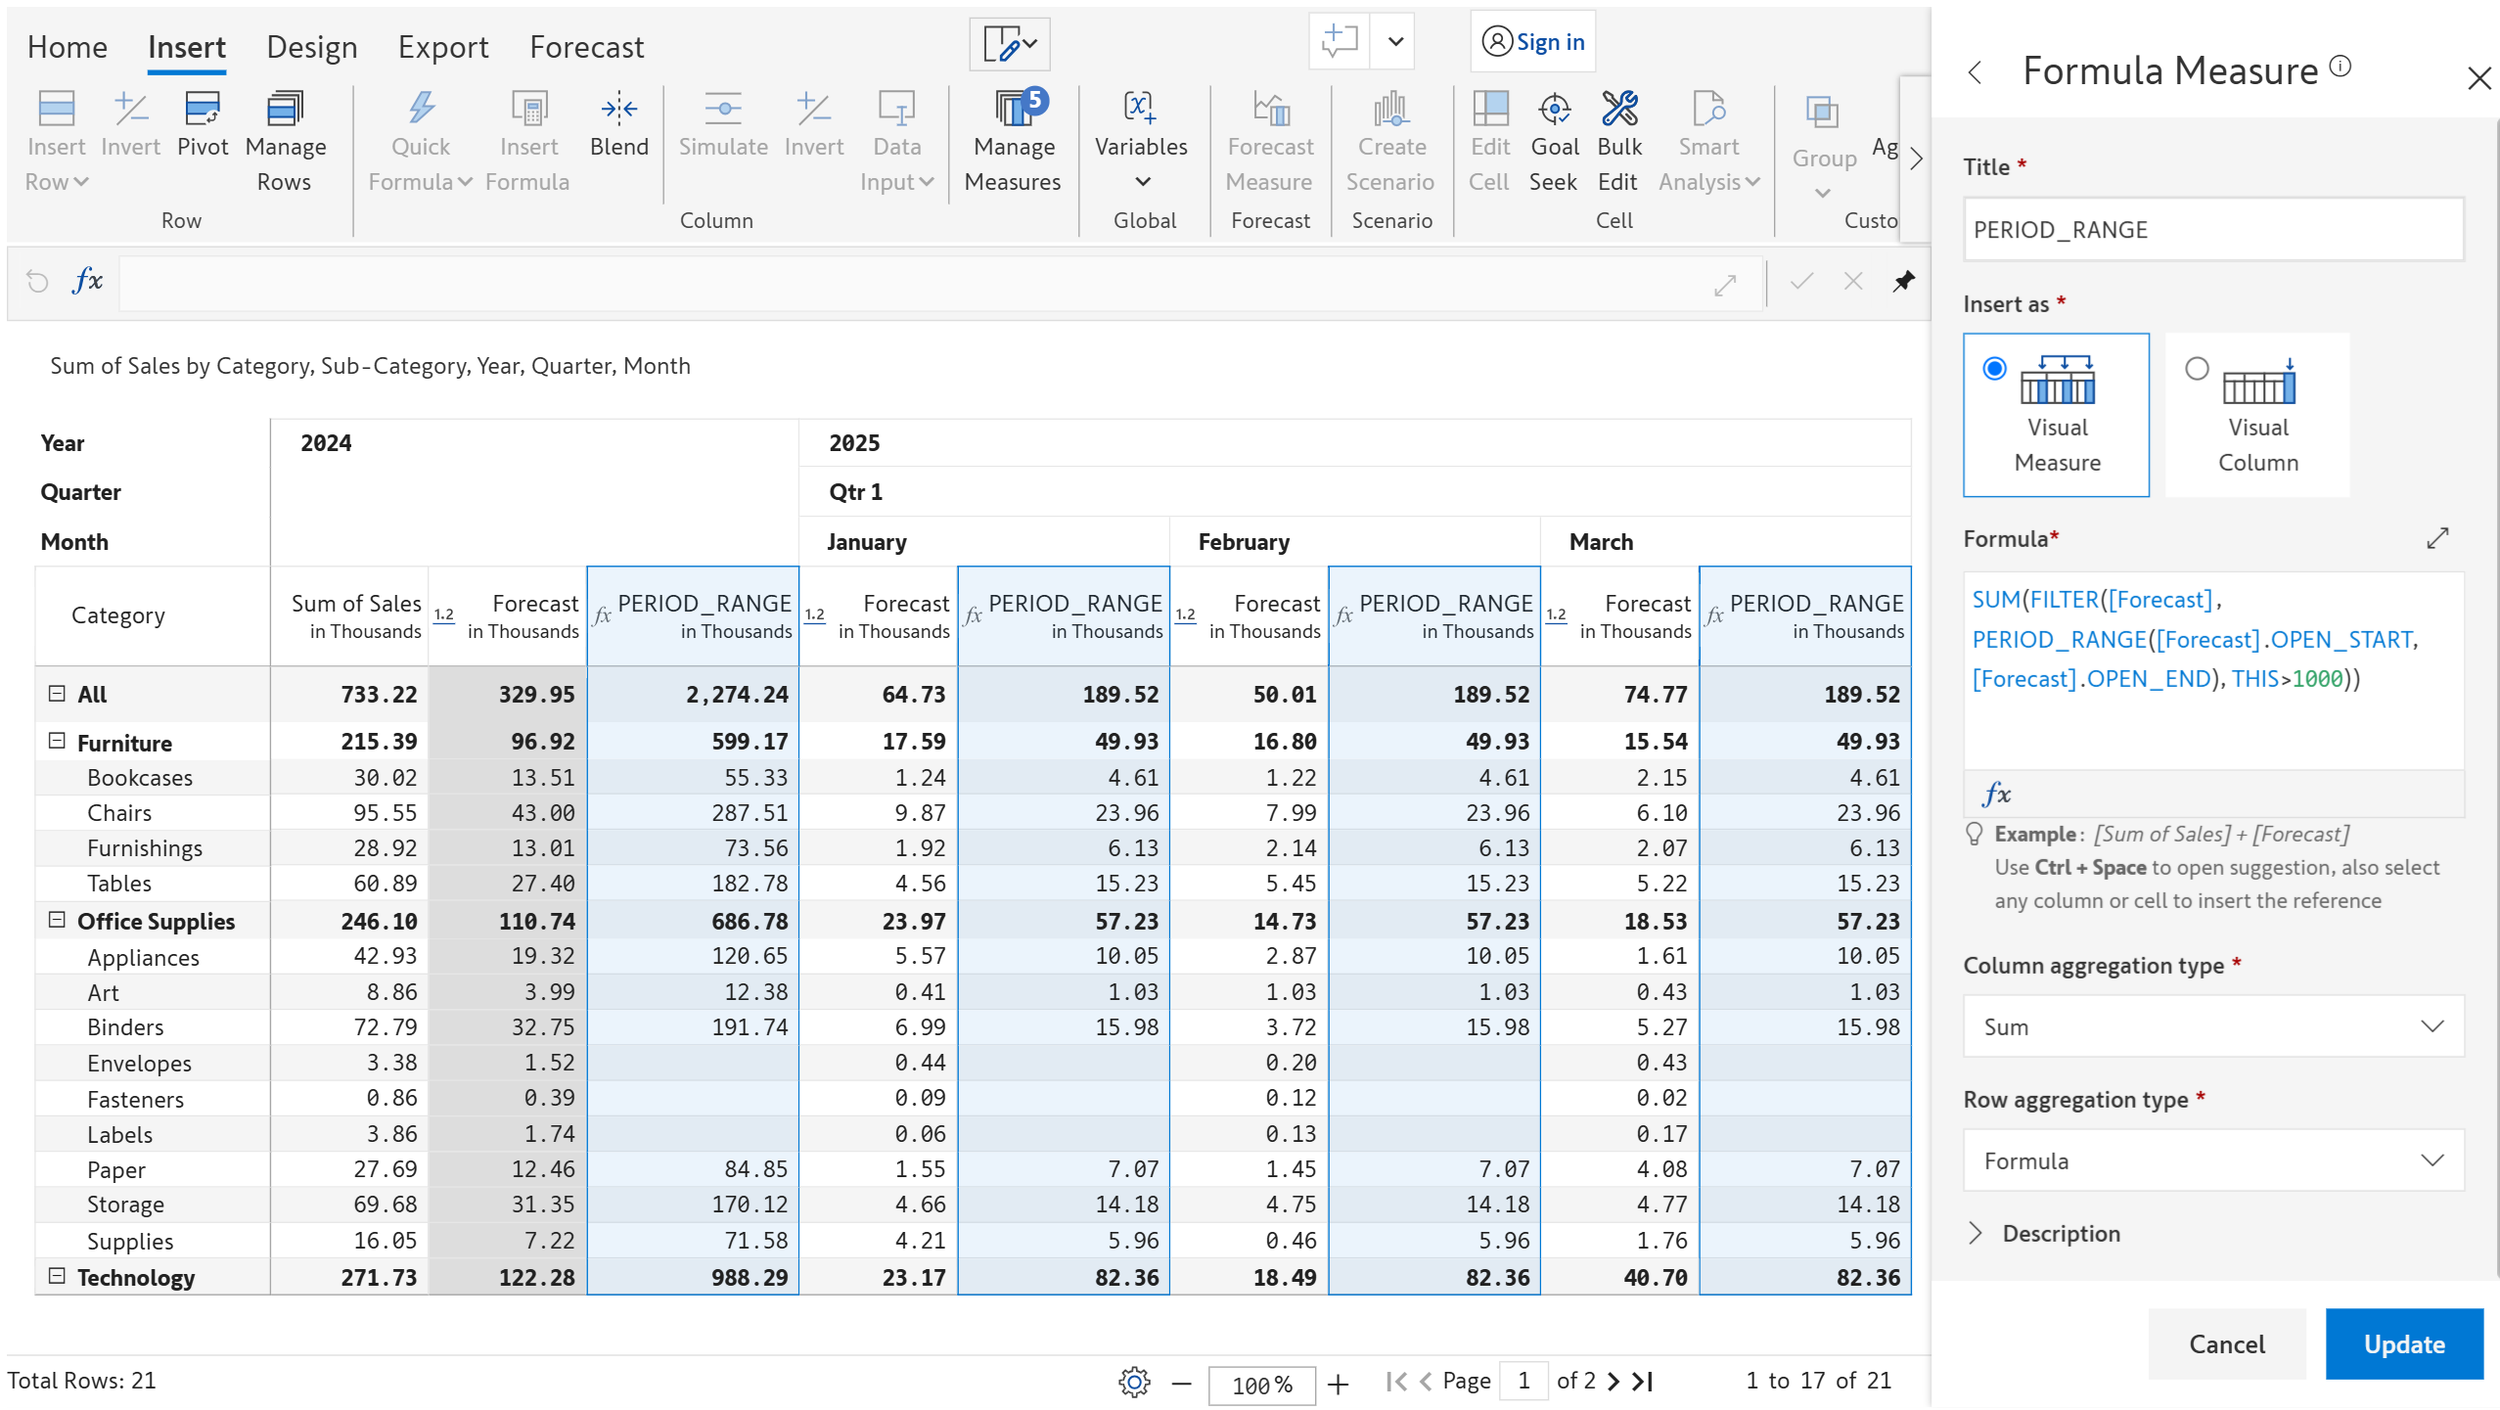Open Column aggregation type dropdown

2212,1026
